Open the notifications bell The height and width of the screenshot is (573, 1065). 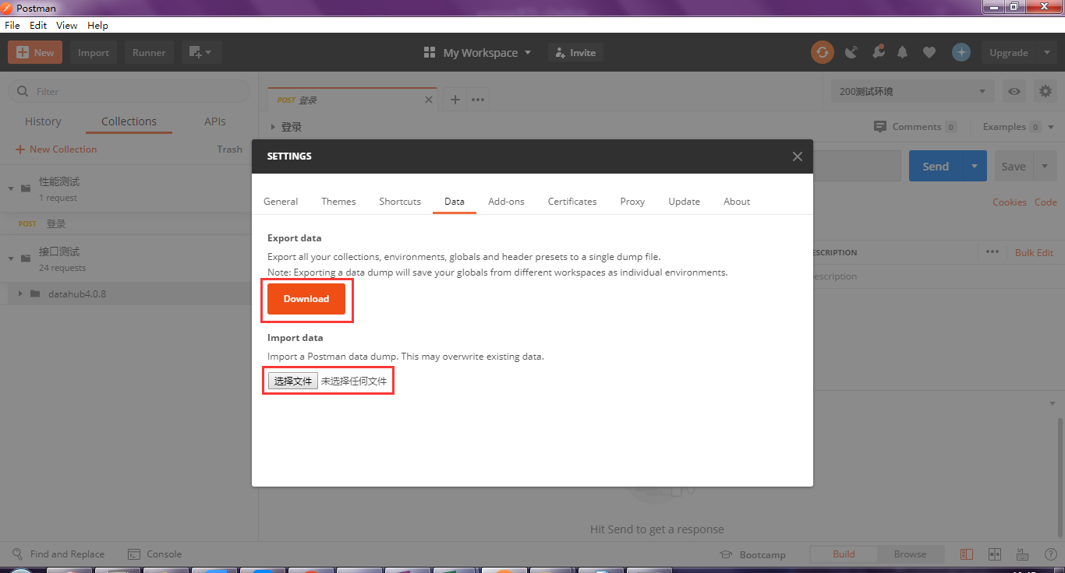(903, 52)
